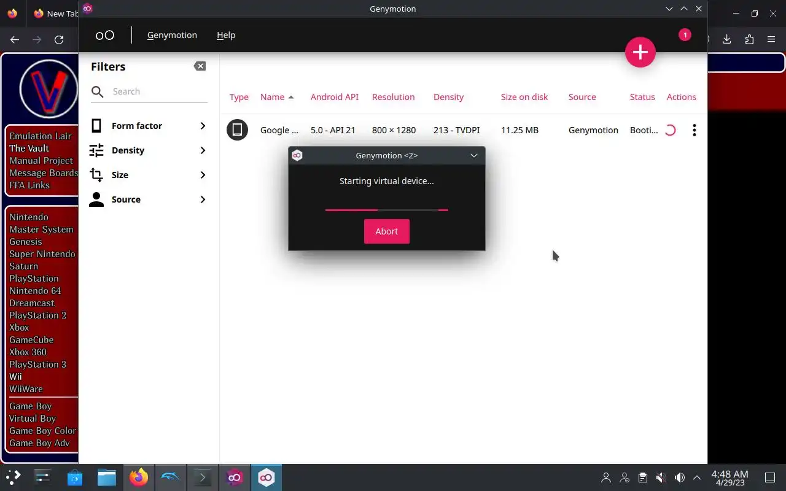Click the Status column header
This screenshot has height=491, width=786.
[x=642, y=97]
